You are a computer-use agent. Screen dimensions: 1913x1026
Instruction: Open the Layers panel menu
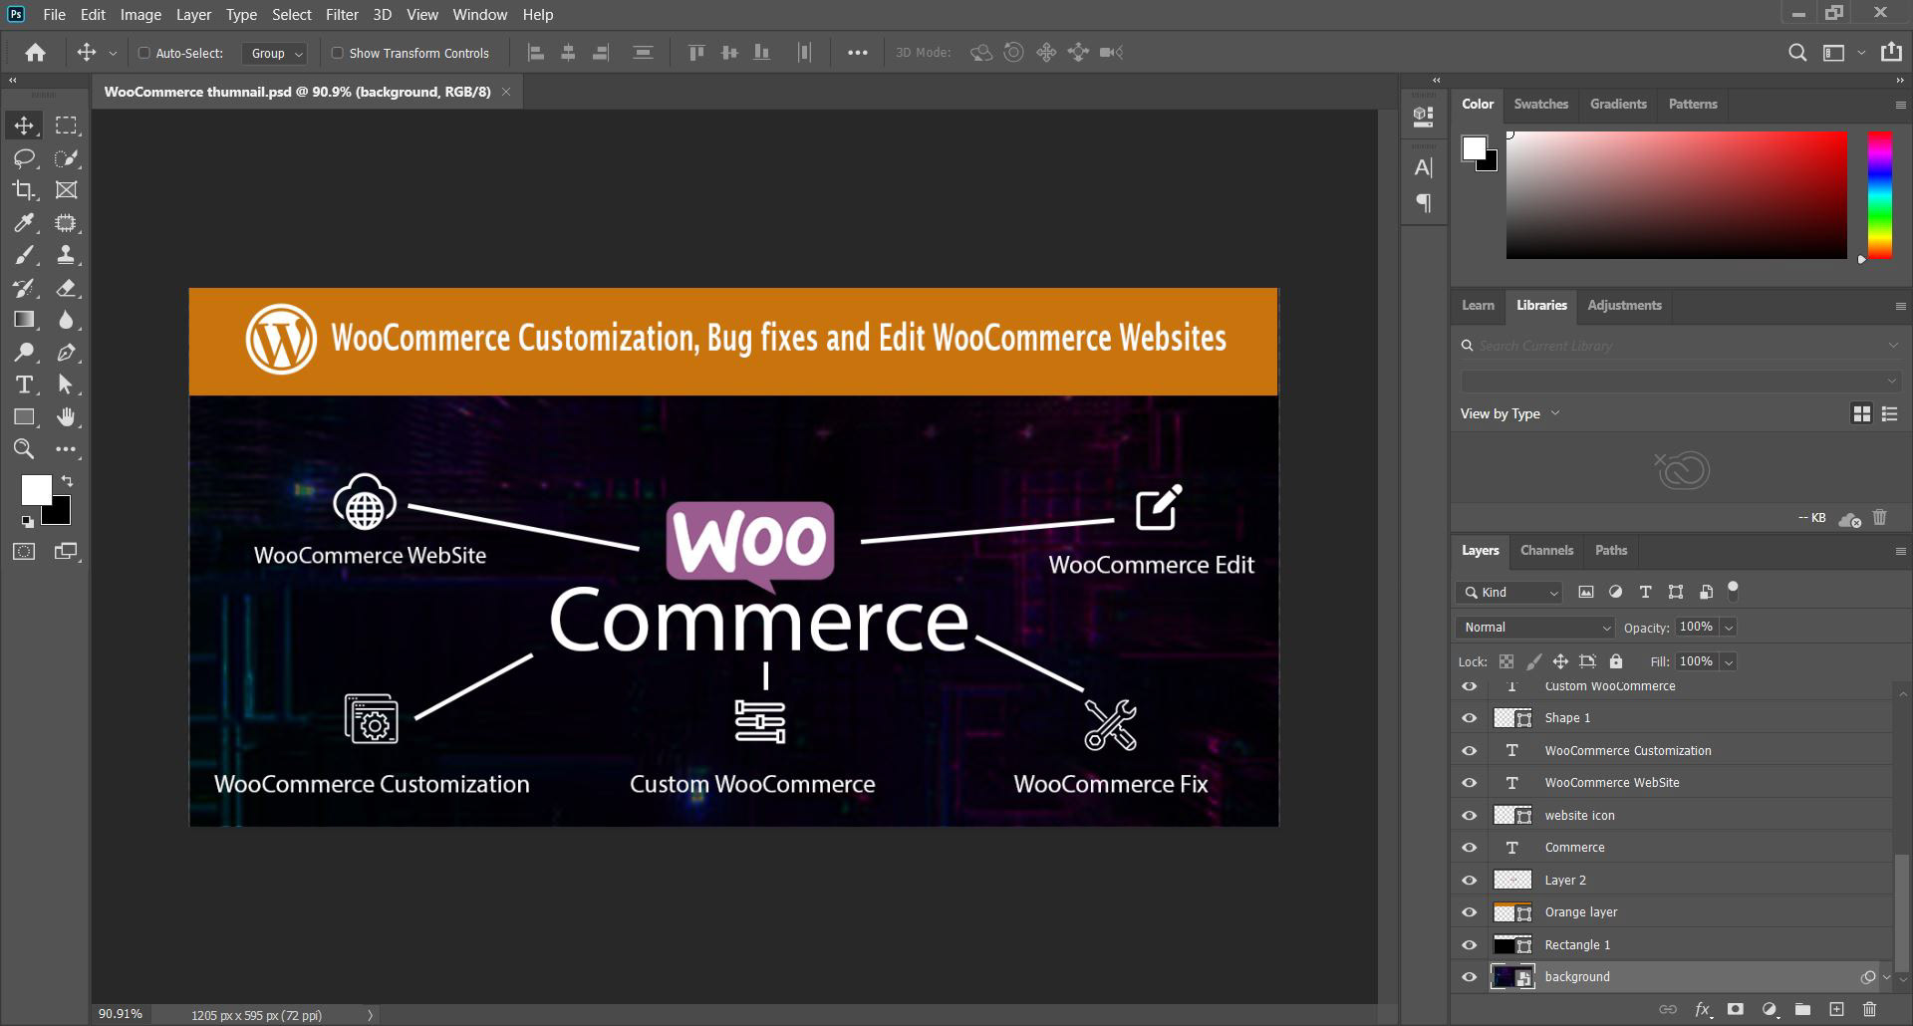[x=1900, y=551]
